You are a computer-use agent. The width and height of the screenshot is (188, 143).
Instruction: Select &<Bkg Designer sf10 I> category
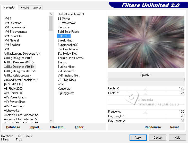18,58
